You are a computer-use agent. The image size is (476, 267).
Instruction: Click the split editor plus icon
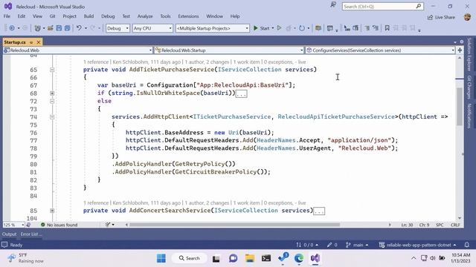point(460,50)
